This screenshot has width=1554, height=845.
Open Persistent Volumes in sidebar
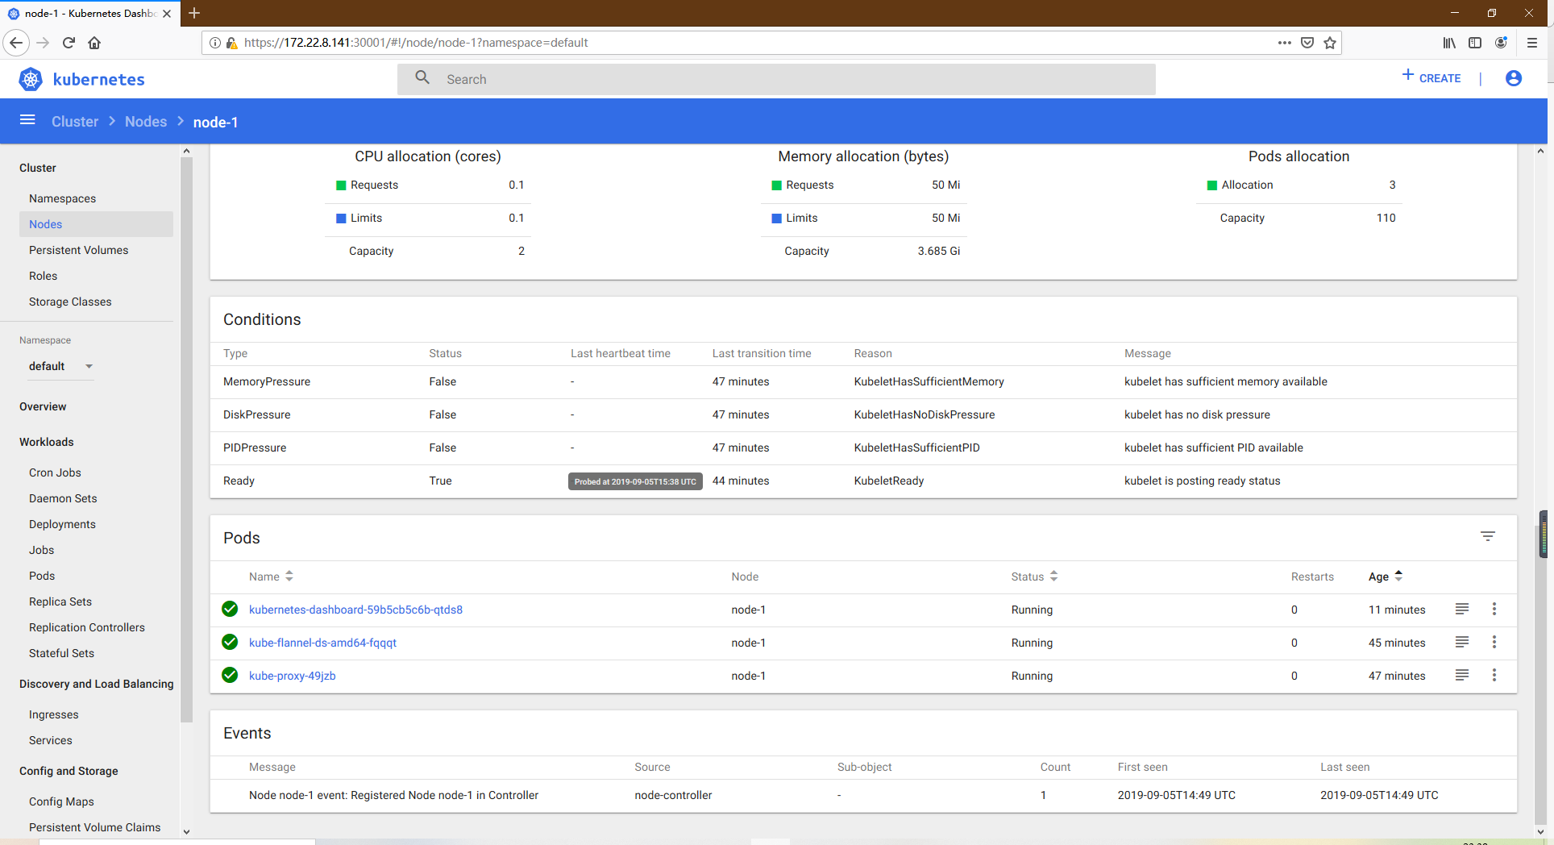coord(78,250)
